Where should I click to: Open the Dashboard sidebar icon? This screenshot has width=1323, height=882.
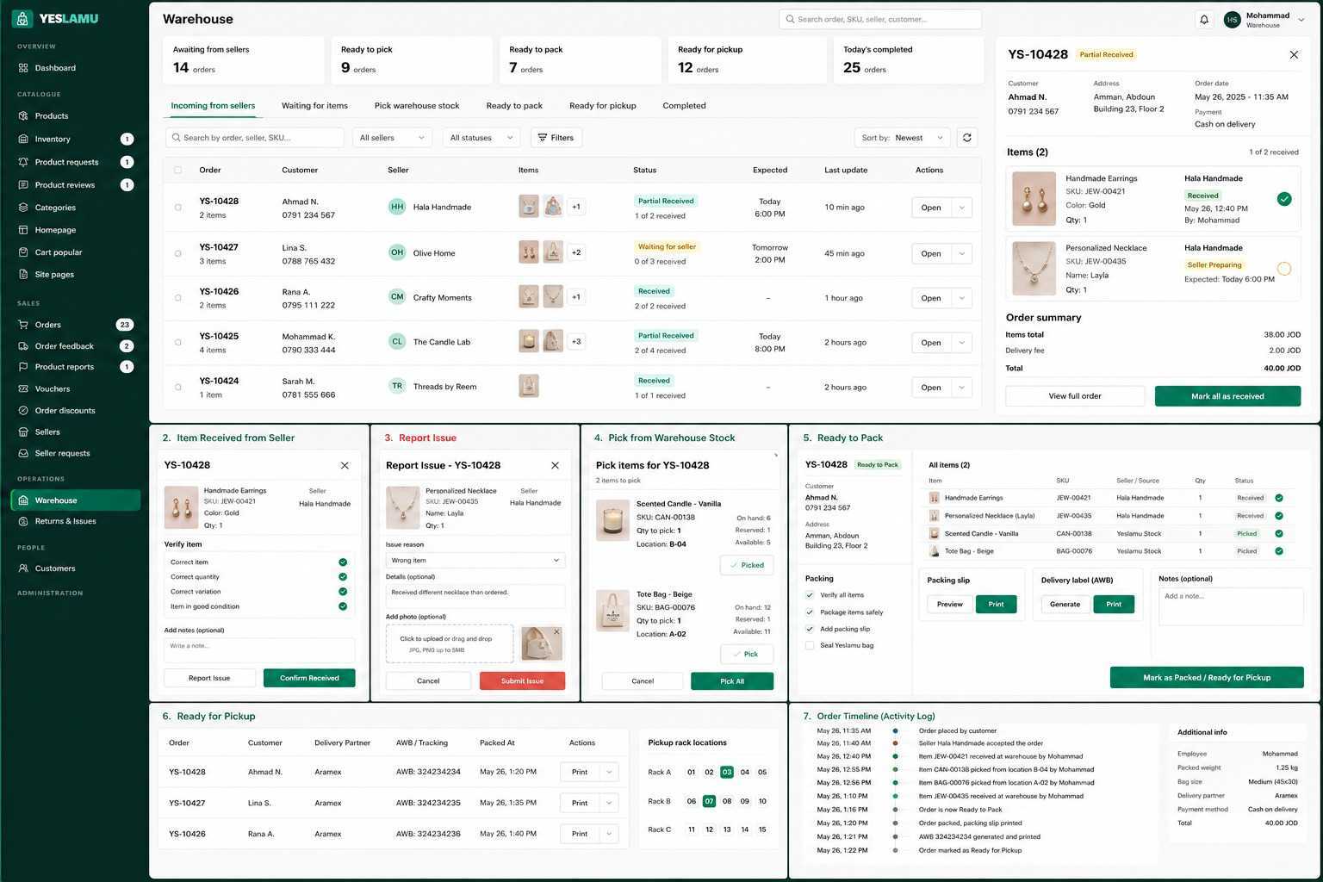23,68
